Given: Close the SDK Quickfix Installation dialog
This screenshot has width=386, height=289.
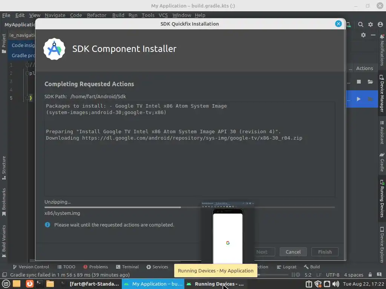Looking at the screenshot, I should tap(338, 24).
